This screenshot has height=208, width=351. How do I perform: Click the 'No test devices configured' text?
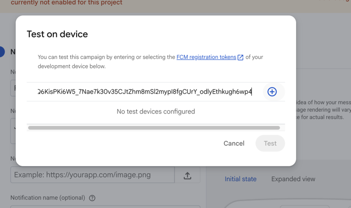coord(156,111)
